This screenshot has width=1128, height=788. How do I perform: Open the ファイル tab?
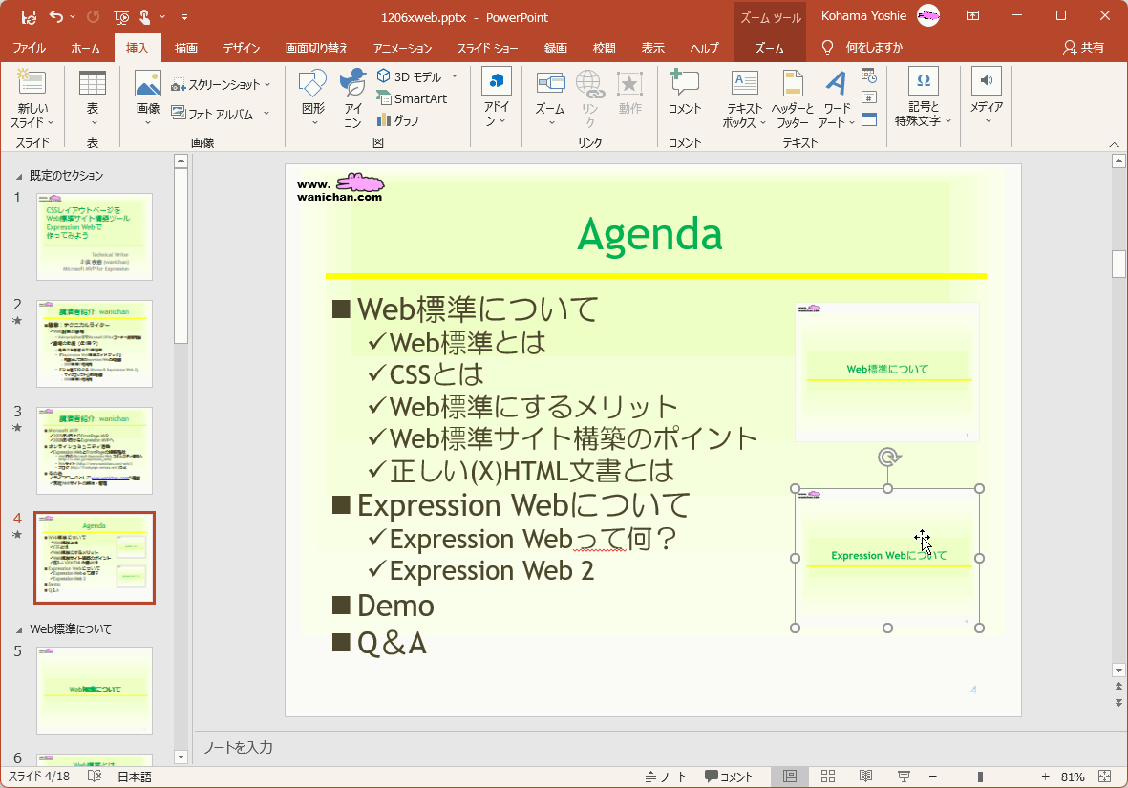[x=30, y=48]
